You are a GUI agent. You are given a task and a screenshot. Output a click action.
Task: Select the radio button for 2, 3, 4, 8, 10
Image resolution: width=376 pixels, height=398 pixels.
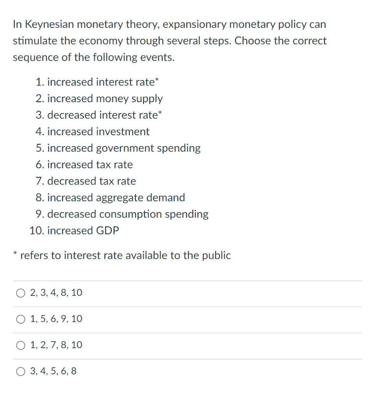[x=21, y=293]
